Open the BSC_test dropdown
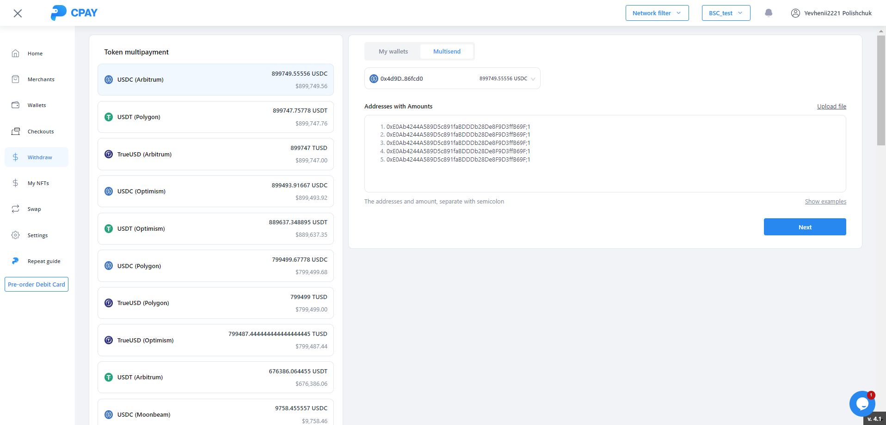The width and height of the screenshot is (886, 425). [x=726, y=13]
